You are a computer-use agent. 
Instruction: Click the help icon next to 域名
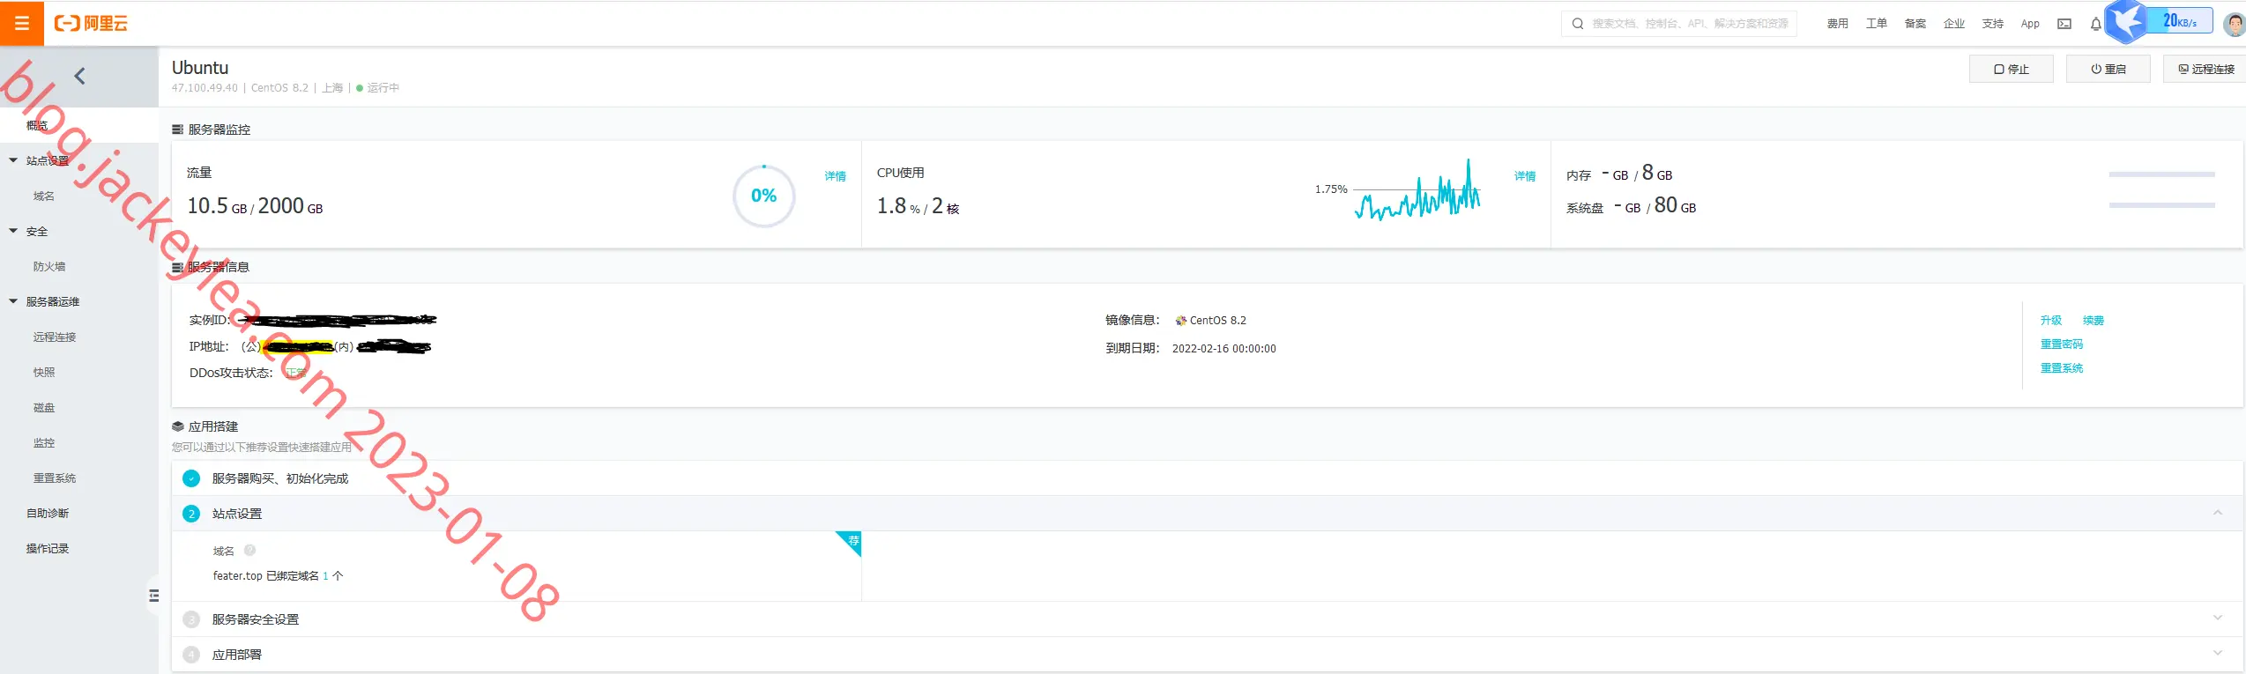[x=249, y=551]
